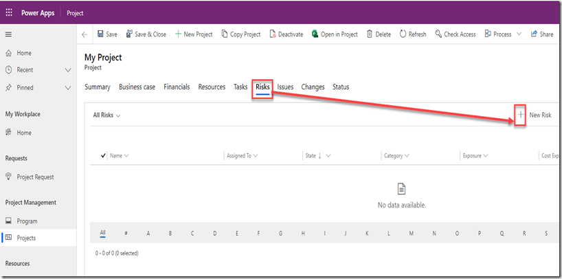
Task: Open the All Risks view dropdown
Action: click(106, 115)
